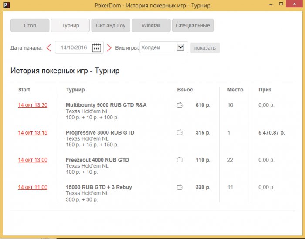Click wallet icon in Multibounty 9000 row
The image size is (305, 239).
(180, 105)
